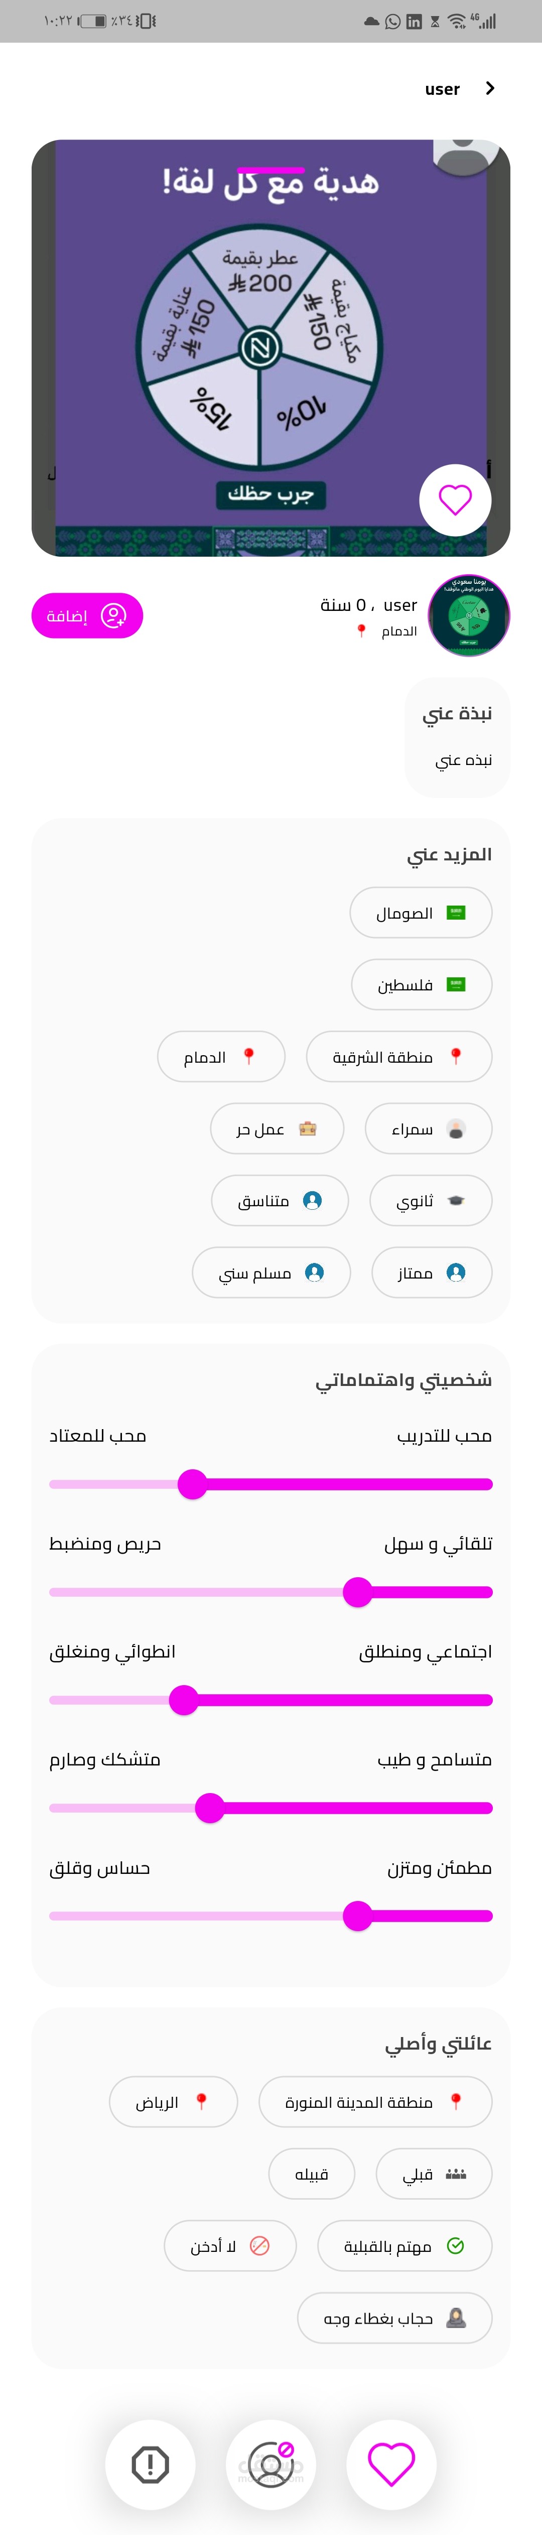The width and height of the screenshot is (542, 2535).
Task: Tap the large heart like button at bottom
Action: pos(390,2464)
